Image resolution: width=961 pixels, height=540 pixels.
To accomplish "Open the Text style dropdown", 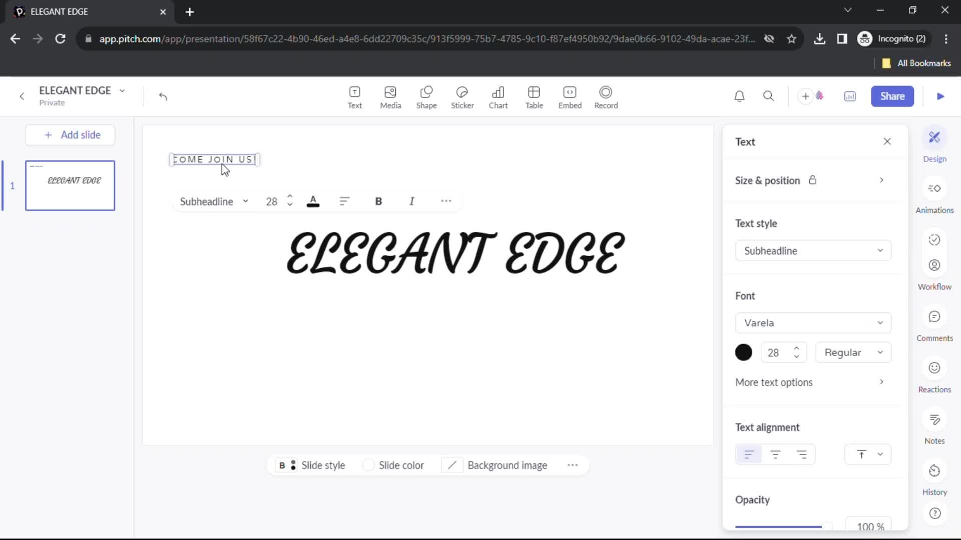I will click(x=812, y=250).
